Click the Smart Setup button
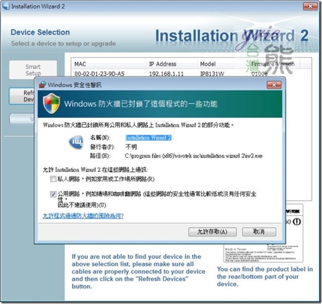 click(x=33, y=70)
